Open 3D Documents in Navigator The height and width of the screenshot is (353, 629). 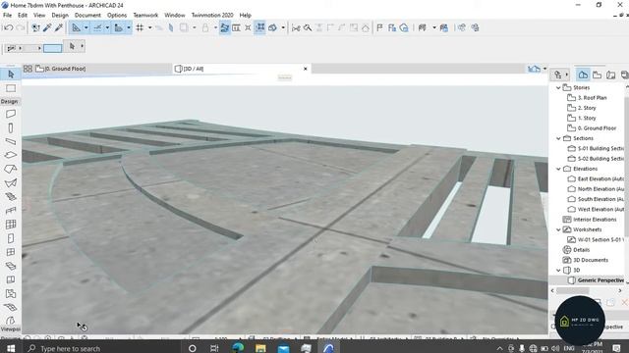pos(591,260)
